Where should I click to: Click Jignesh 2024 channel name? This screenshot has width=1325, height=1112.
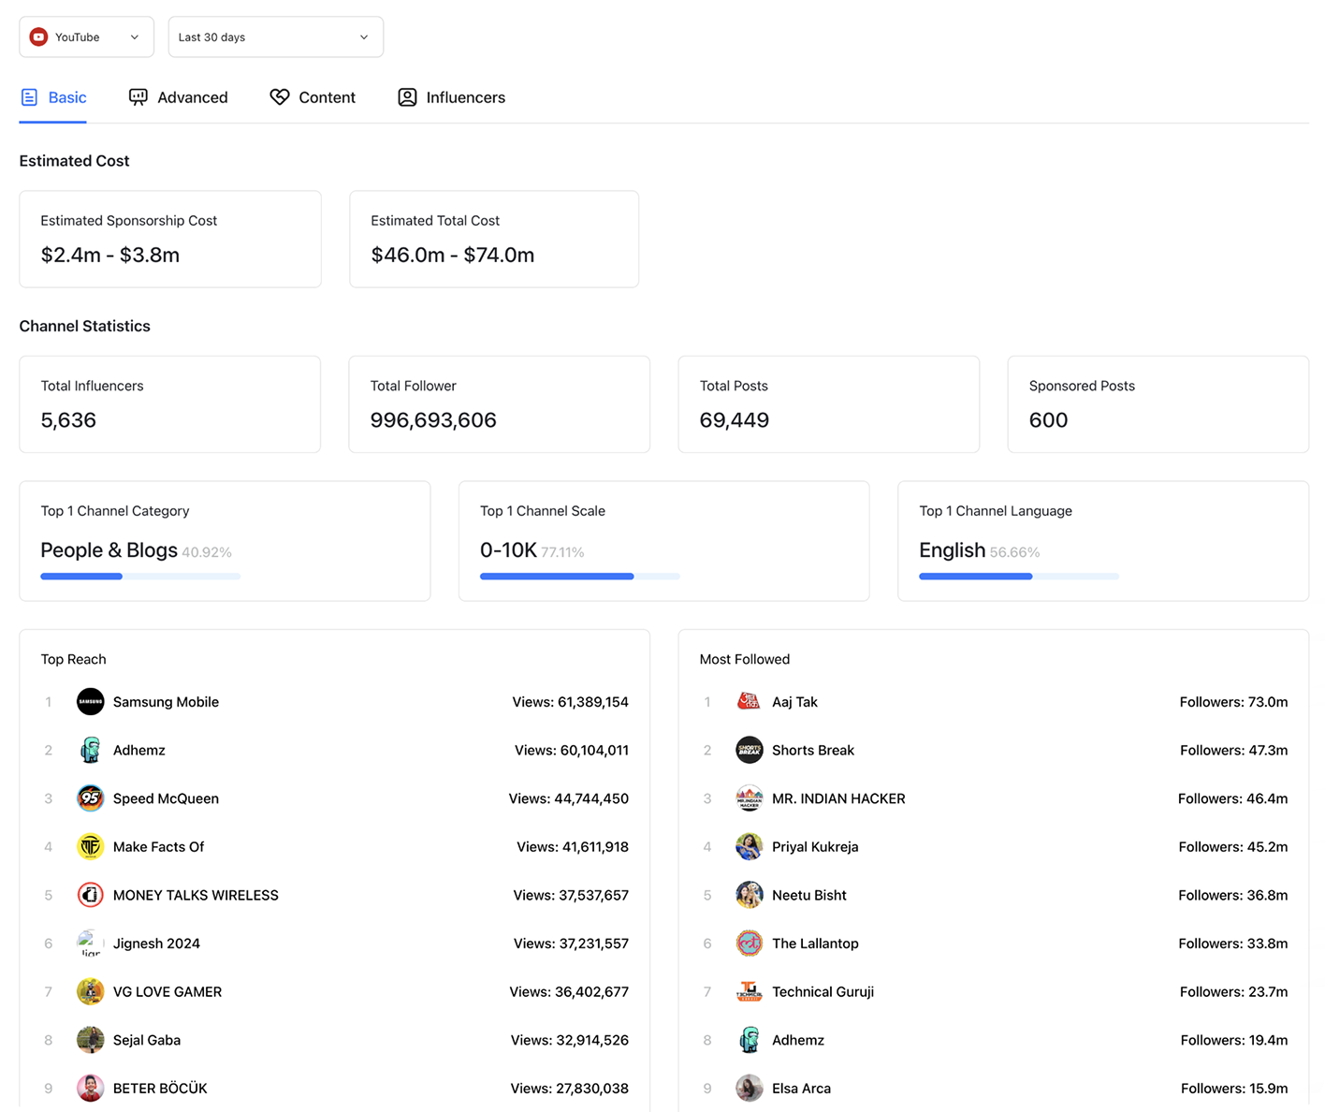coord(156,944)
